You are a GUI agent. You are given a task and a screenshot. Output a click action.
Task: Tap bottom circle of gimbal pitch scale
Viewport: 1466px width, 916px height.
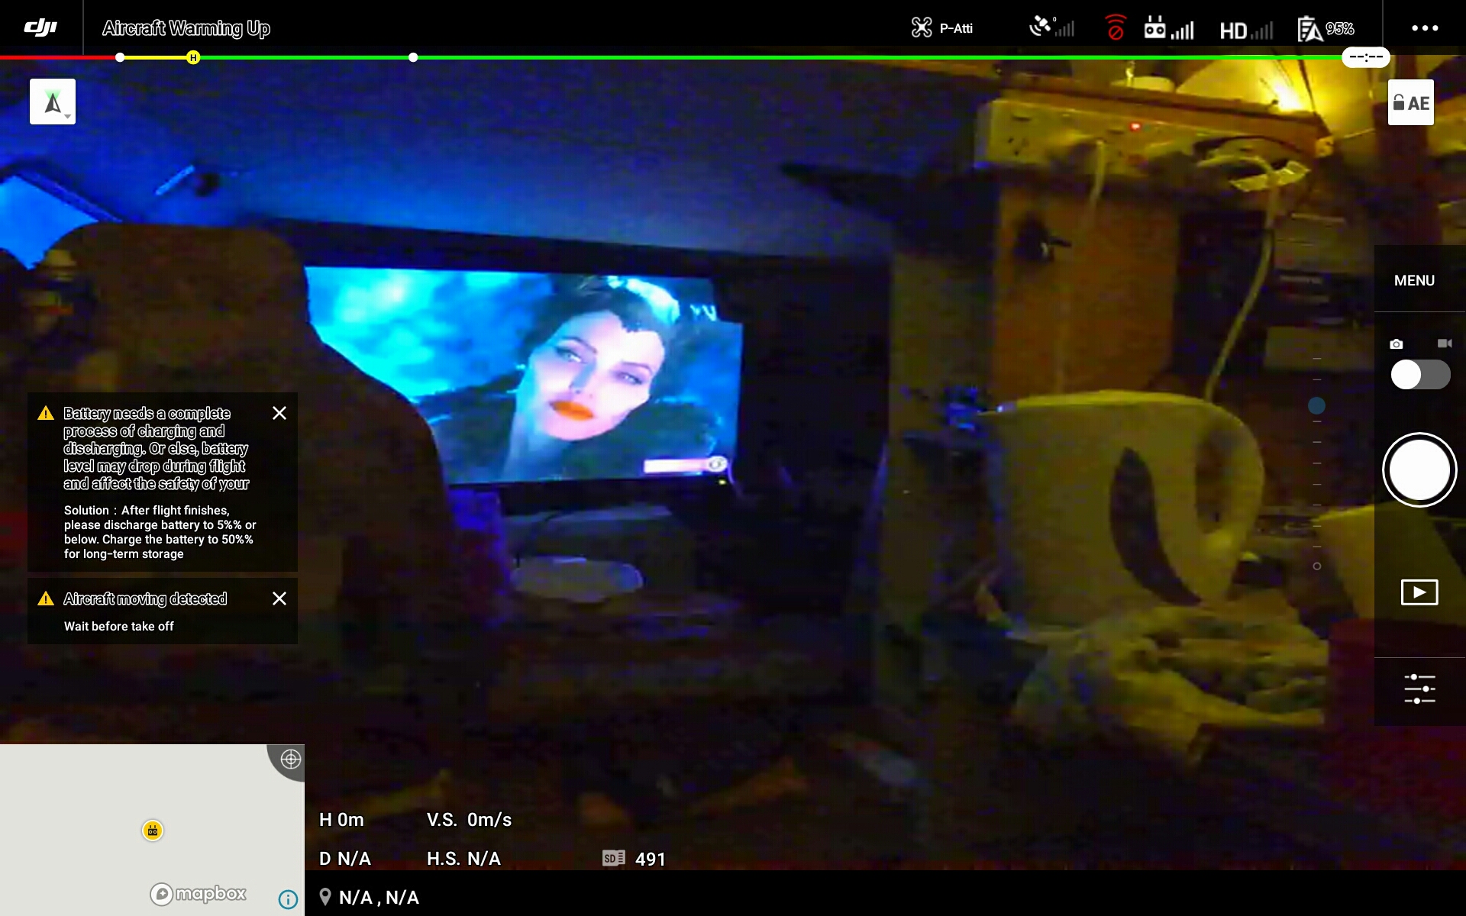[x=1316, y=566]
